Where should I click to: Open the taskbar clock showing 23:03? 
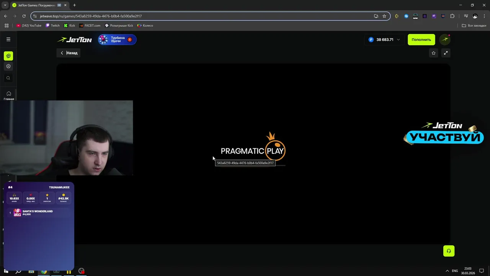tap(468, 271)
